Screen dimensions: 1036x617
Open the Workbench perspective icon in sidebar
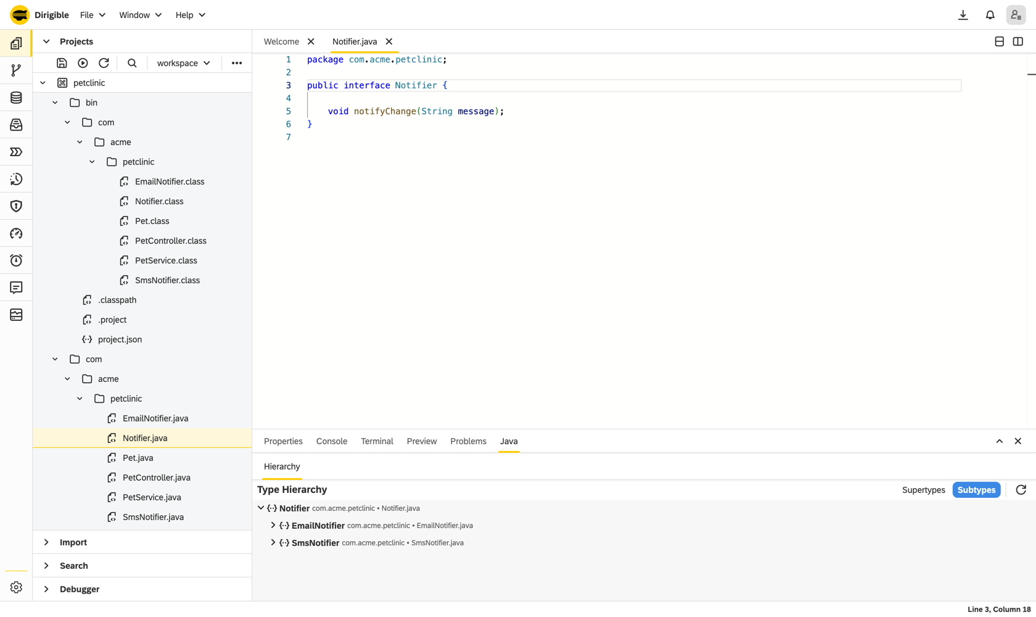pos(16,43)
